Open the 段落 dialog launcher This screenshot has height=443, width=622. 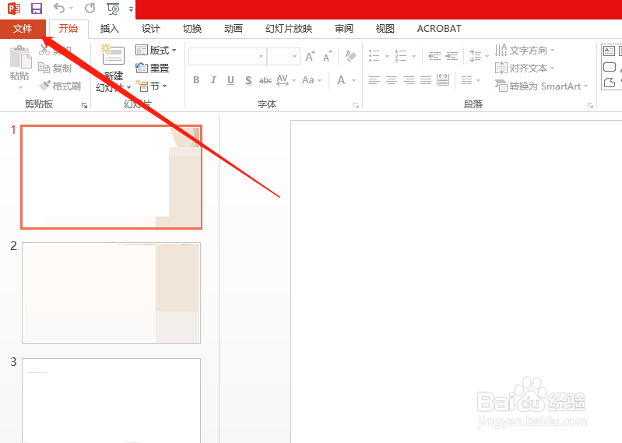pos(590,105)
